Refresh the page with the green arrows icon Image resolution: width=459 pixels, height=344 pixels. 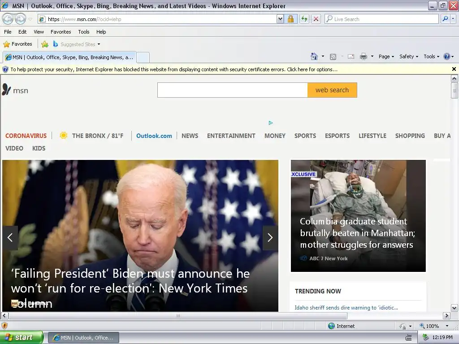pos(304,19)
